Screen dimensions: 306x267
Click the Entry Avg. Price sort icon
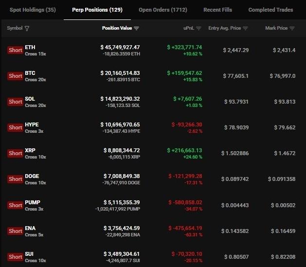point(245,29)
